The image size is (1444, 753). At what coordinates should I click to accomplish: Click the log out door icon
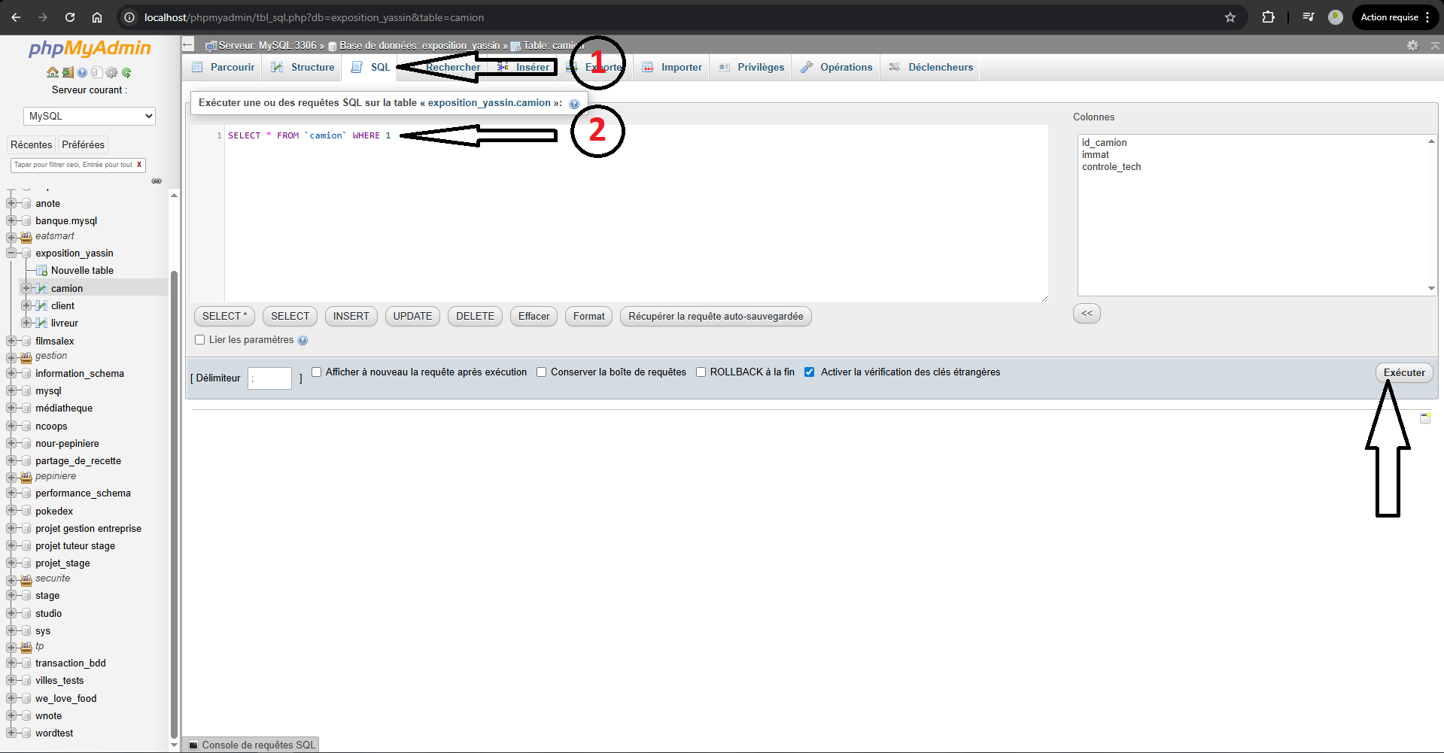click(68, 73)
